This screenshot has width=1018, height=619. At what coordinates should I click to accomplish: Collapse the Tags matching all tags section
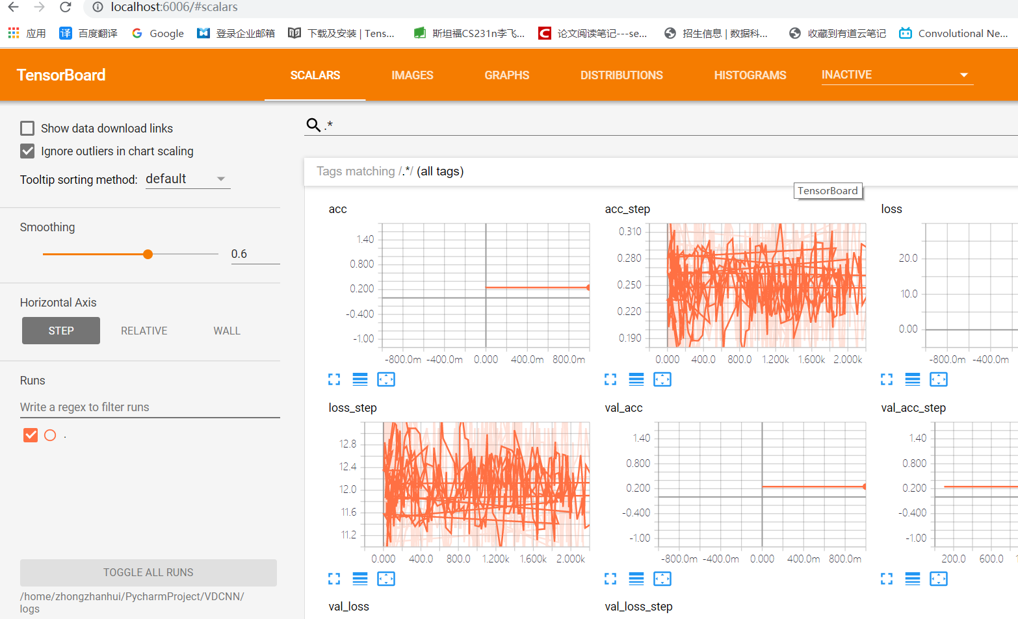click(390, 171)
